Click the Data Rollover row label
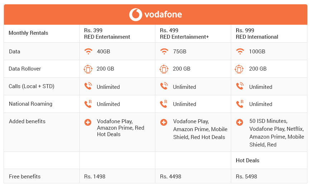This screenshot has width=311, height=187. 25,69
